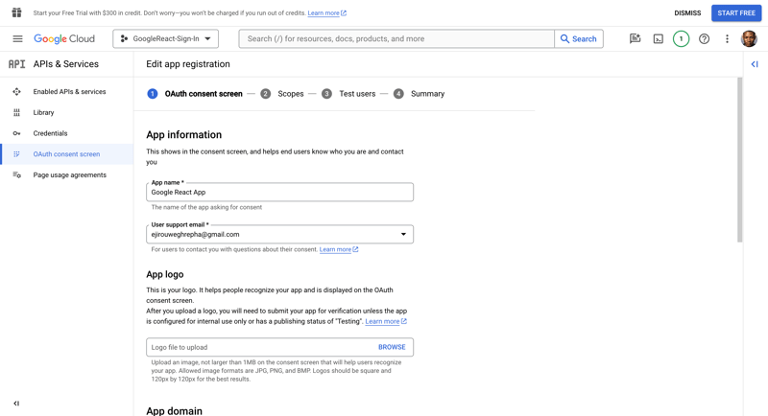Select OAuth consent screen in sidebar

coord(66,154)
